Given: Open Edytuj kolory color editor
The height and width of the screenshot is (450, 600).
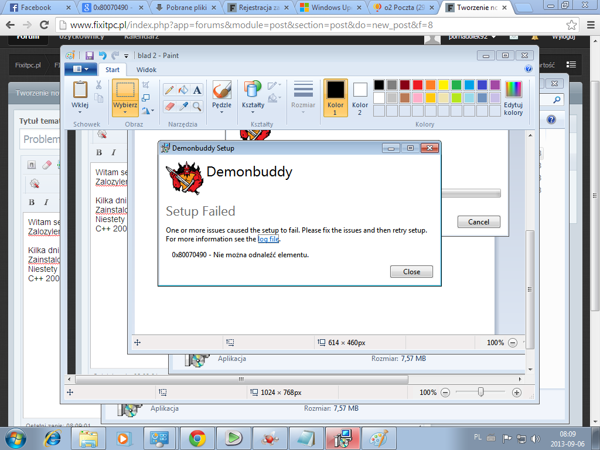Looking at the screenshot, I should pos(513,98).
